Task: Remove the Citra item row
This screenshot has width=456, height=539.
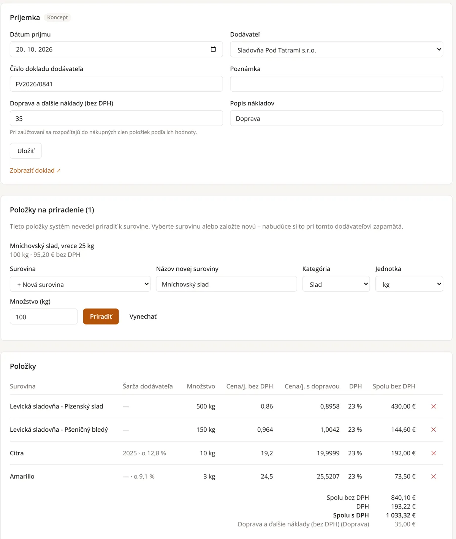Action: coord(434,453)
